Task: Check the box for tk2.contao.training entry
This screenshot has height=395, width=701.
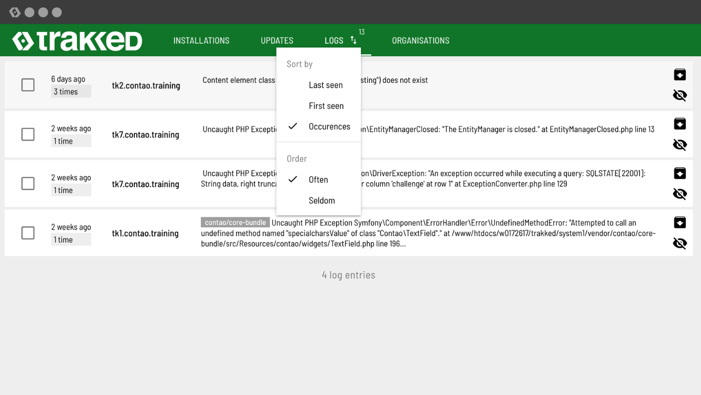Action: 28,85
